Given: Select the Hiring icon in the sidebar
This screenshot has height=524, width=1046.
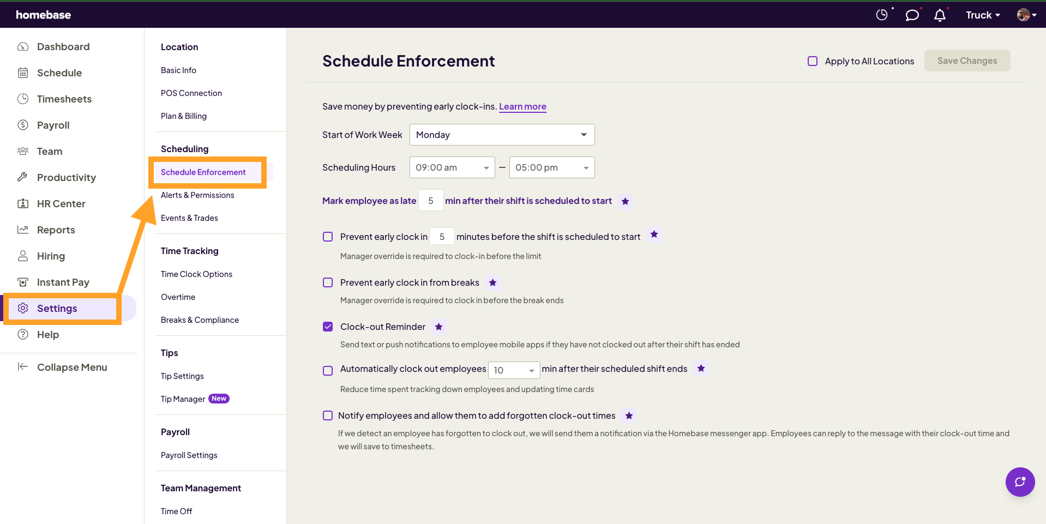Looking at the screenshot, I should point(23,256).
